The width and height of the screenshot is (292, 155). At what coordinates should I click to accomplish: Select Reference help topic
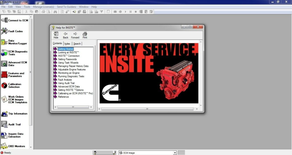[63, 97]
